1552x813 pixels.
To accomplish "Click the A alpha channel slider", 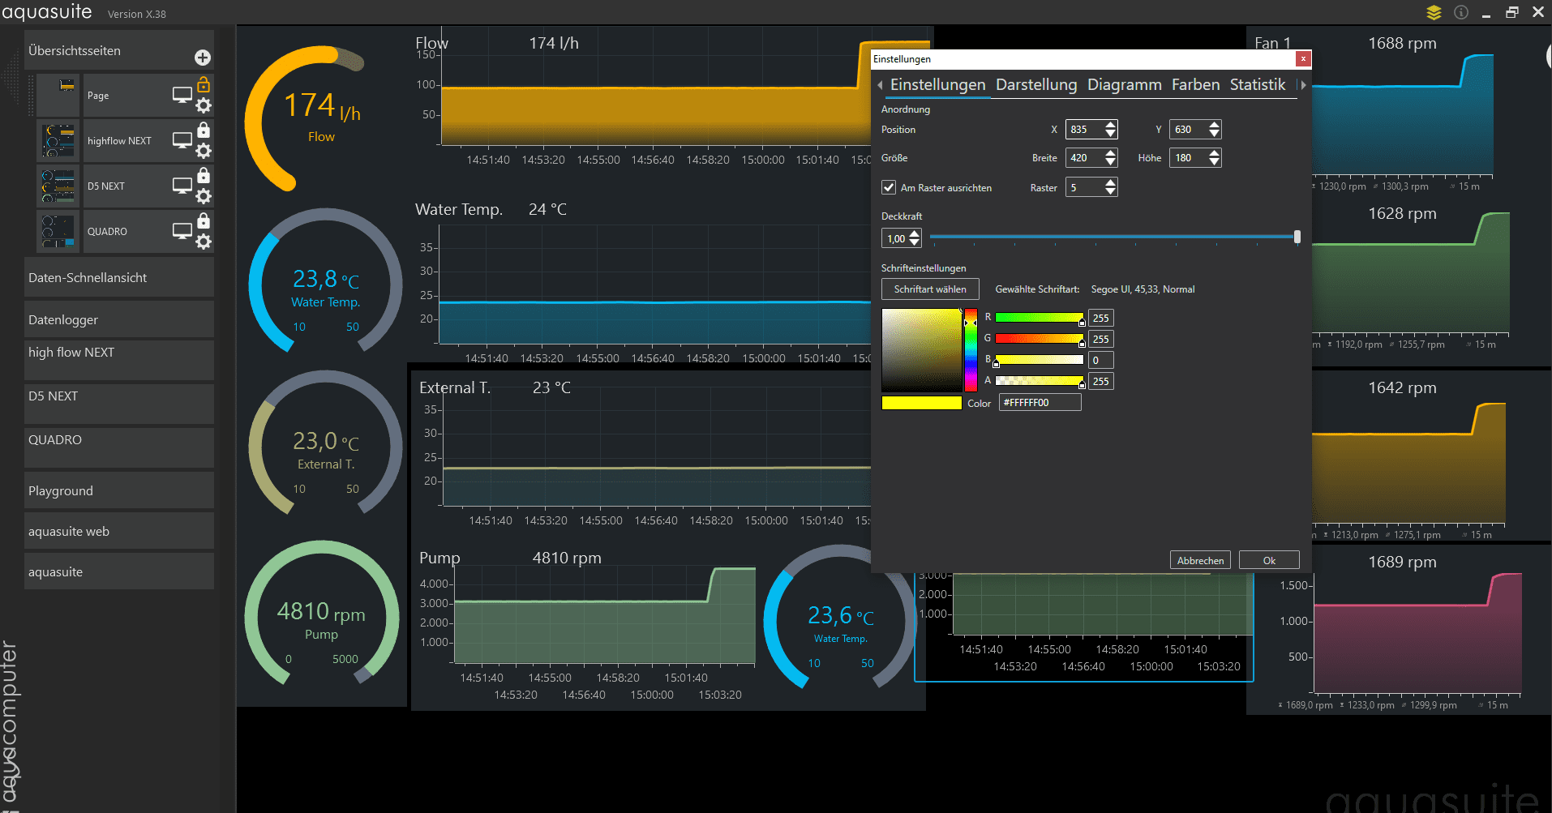I will [1040, 381].
